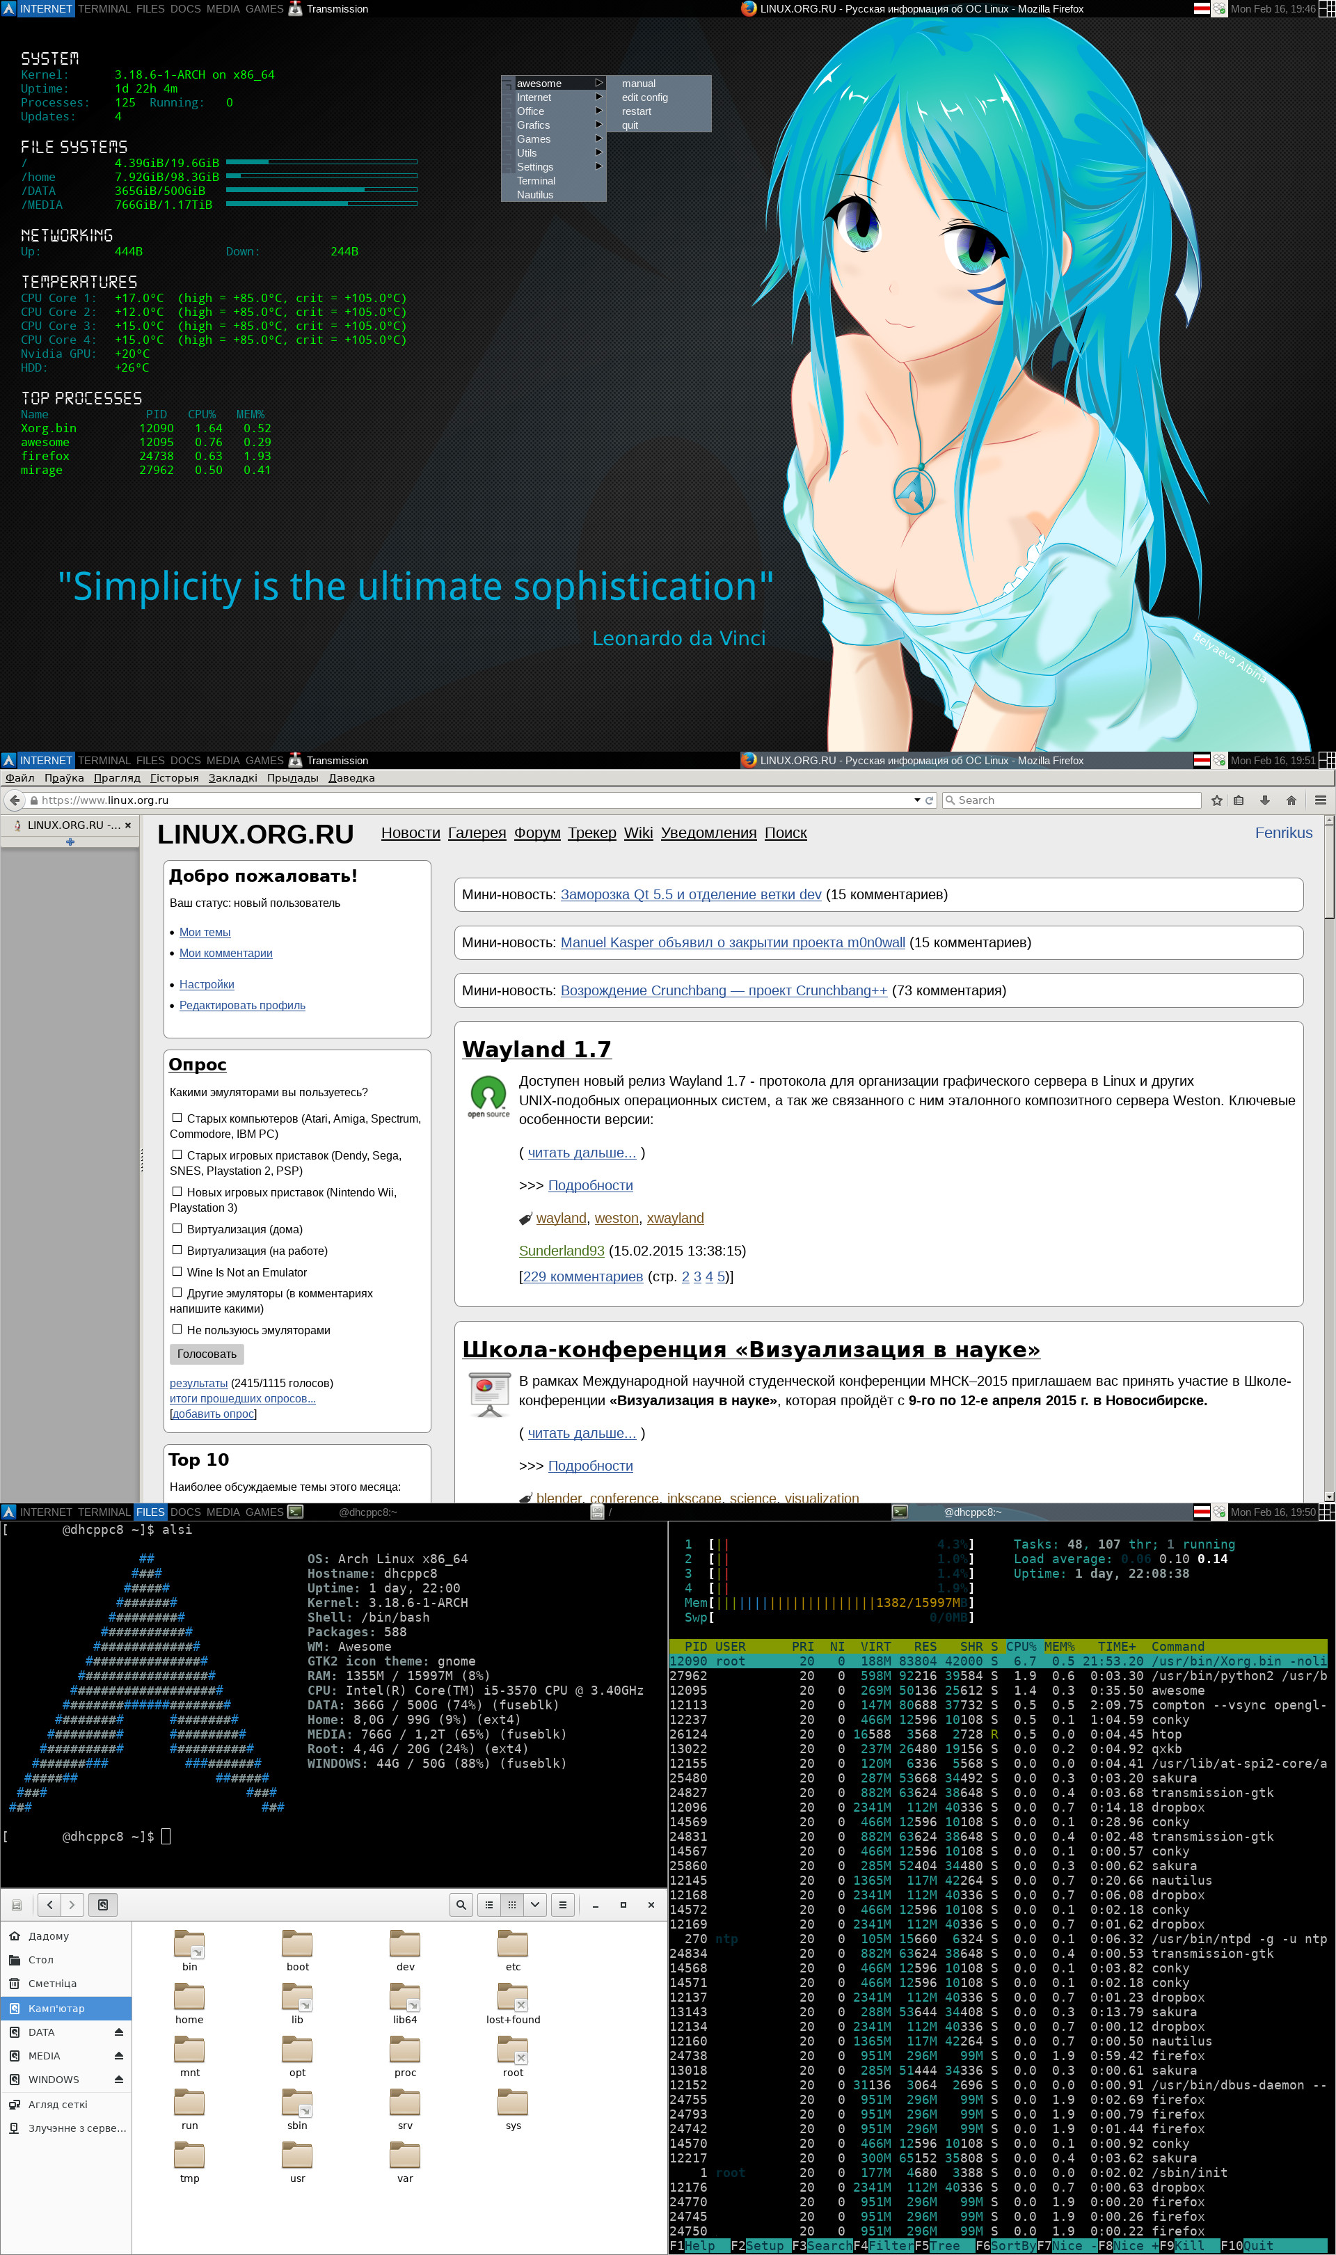Click awesome entry with submenu arrow
1336x2255 pixels.
pyautogui.click(x=554, y=83)
